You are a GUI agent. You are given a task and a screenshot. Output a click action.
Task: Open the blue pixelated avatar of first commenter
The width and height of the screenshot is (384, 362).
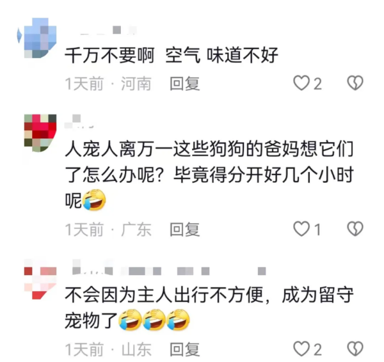click(x=37, y=38)
